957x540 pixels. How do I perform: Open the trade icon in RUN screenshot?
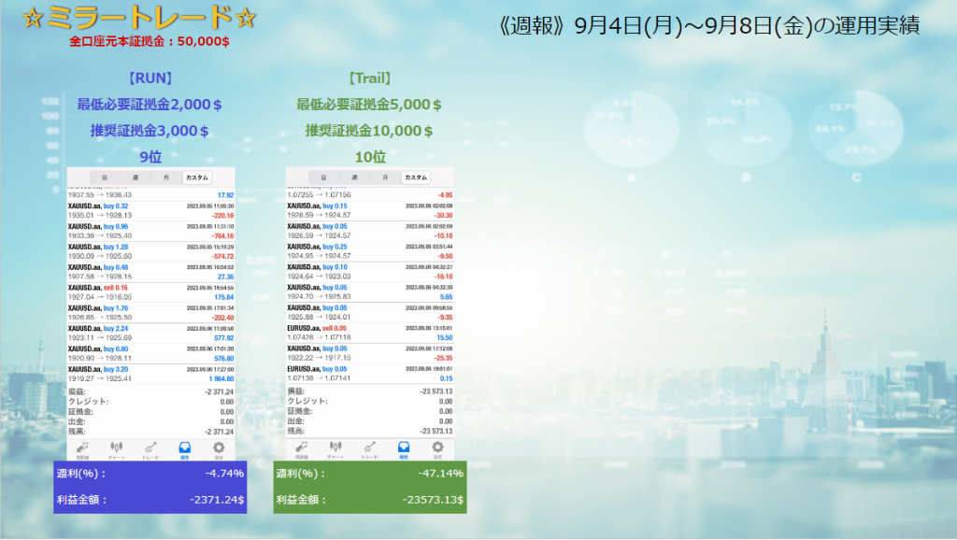point(150,449)
